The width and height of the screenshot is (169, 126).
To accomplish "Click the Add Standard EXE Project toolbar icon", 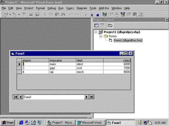I will 6,14.
